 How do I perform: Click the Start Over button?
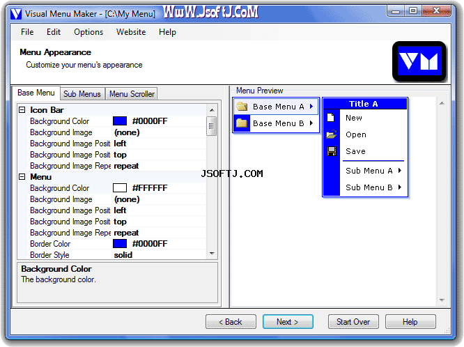pyautogui.click(x=353, y=322)
